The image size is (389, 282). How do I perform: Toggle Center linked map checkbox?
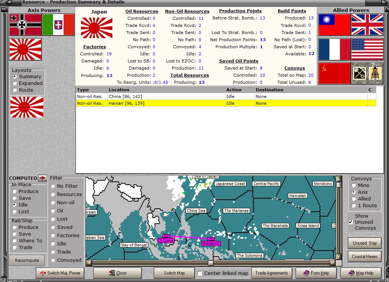pyautogui.click(x=199, y=273)
